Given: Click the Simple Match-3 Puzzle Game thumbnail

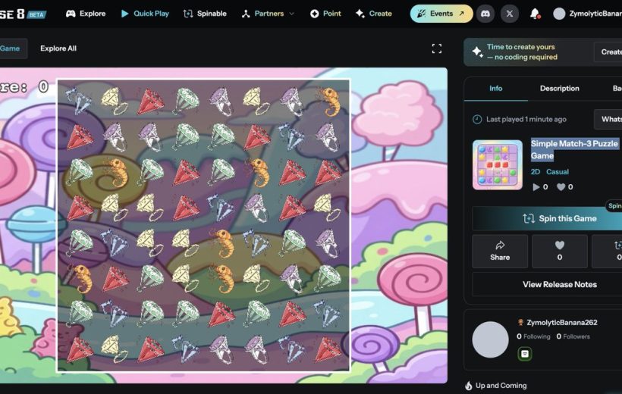Looking at the screenshot, I should 498,164.
